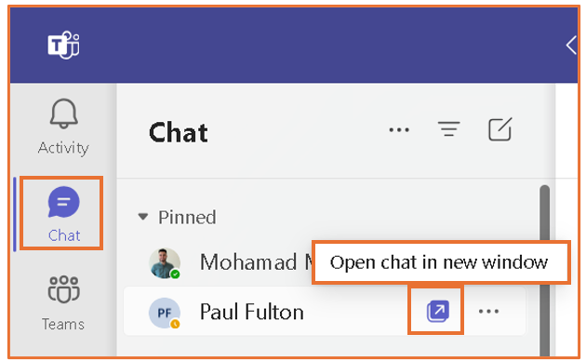
Task: Open the Teams people icon in sidebar
Action: tap(63, 289)
